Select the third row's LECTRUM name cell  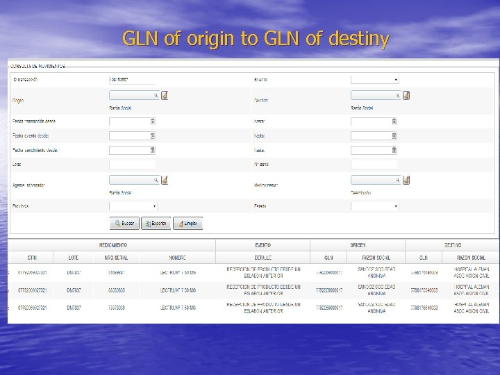pos(178,308)
